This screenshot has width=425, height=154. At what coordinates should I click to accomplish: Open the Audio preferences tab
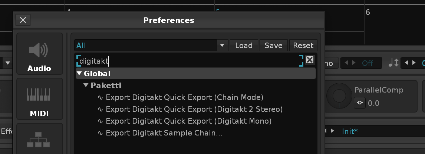40,54
